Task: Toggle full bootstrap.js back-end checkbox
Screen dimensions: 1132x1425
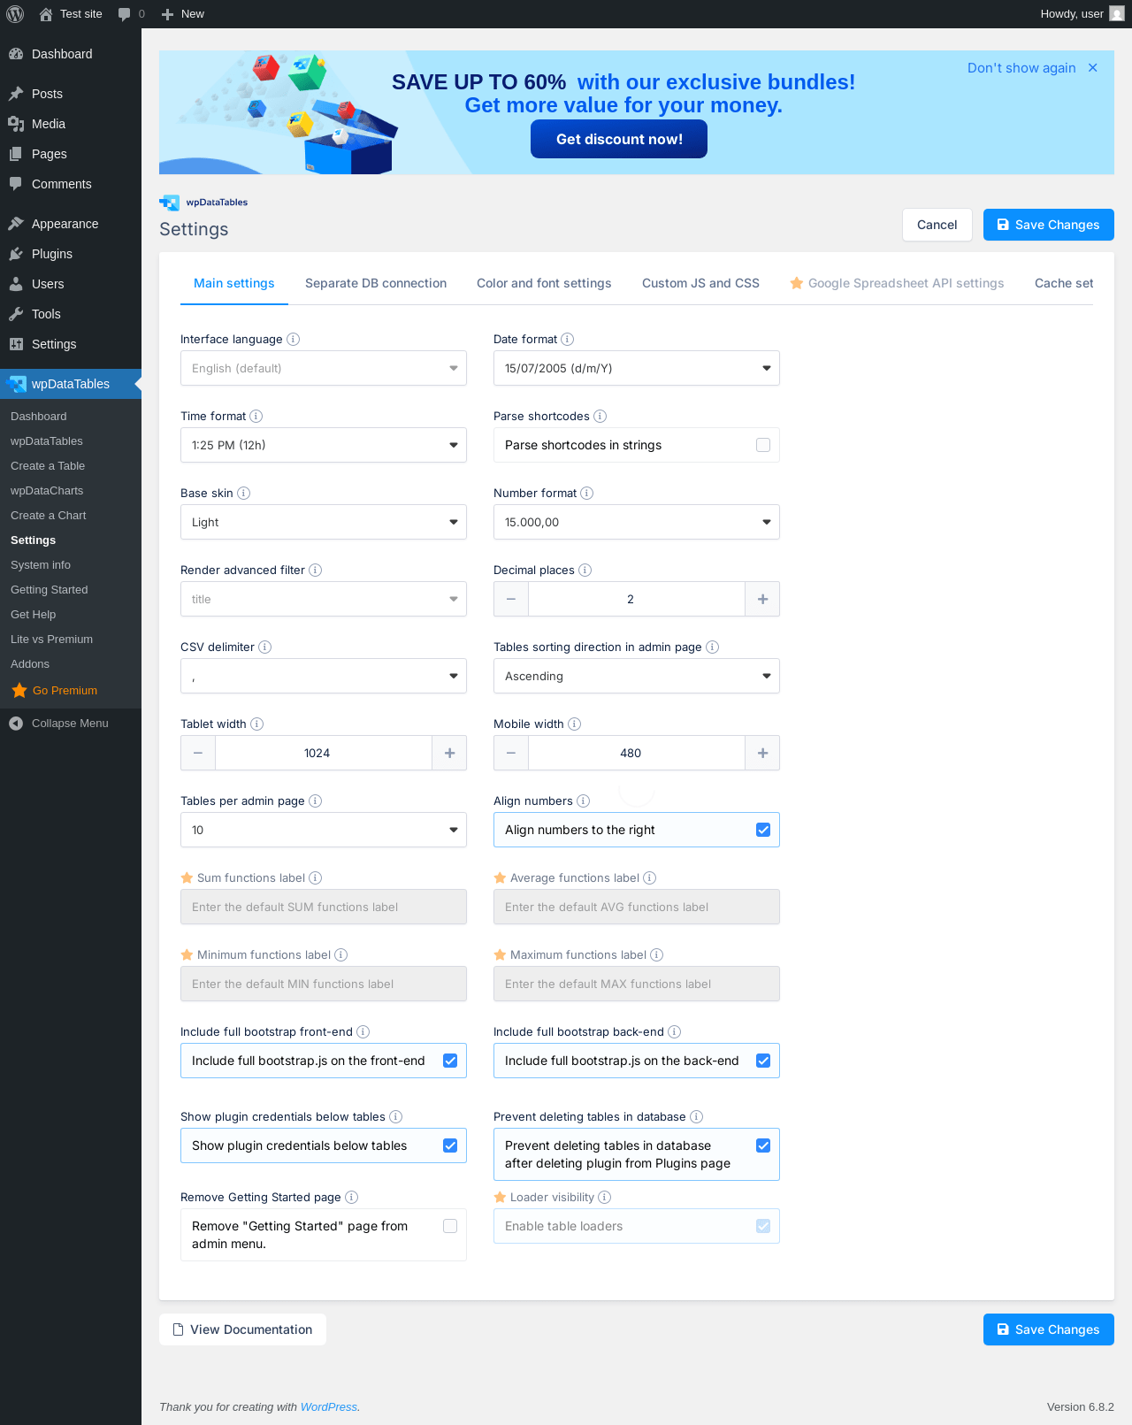Action: 763,1061
